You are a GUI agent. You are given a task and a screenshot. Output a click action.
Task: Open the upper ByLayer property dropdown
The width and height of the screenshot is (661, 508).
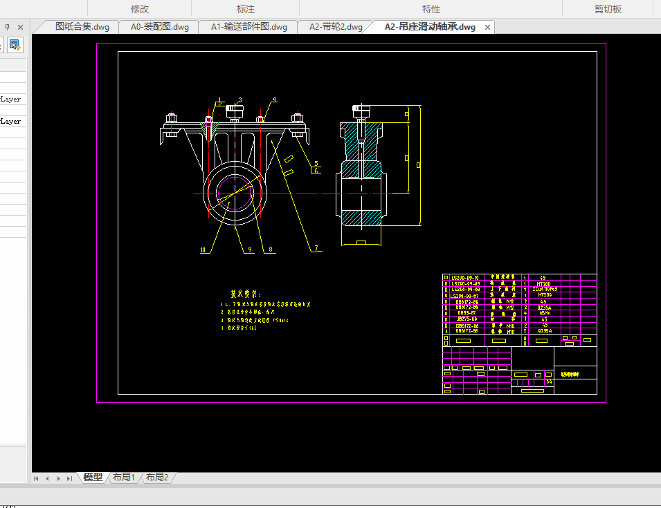pos(11,100)
